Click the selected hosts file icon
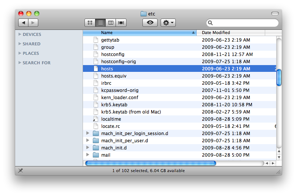This screenshot has width=297, height=196. 96,69
